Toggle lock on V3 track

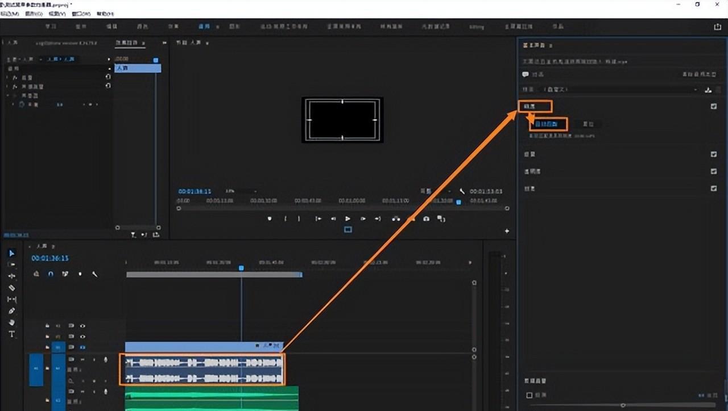(x=48, y=326)
